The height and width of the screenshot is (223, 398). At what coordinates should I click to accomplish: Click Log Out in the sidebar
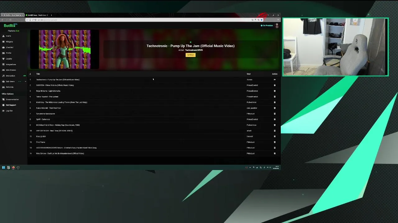click(9, 111)
